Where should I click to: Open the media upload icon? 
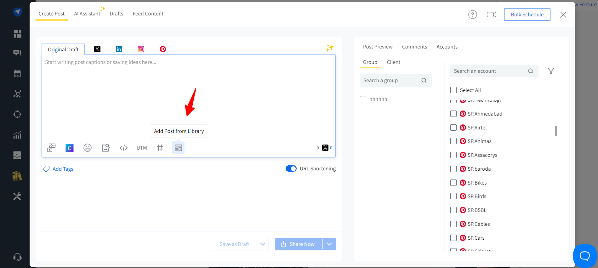[51, 148]
